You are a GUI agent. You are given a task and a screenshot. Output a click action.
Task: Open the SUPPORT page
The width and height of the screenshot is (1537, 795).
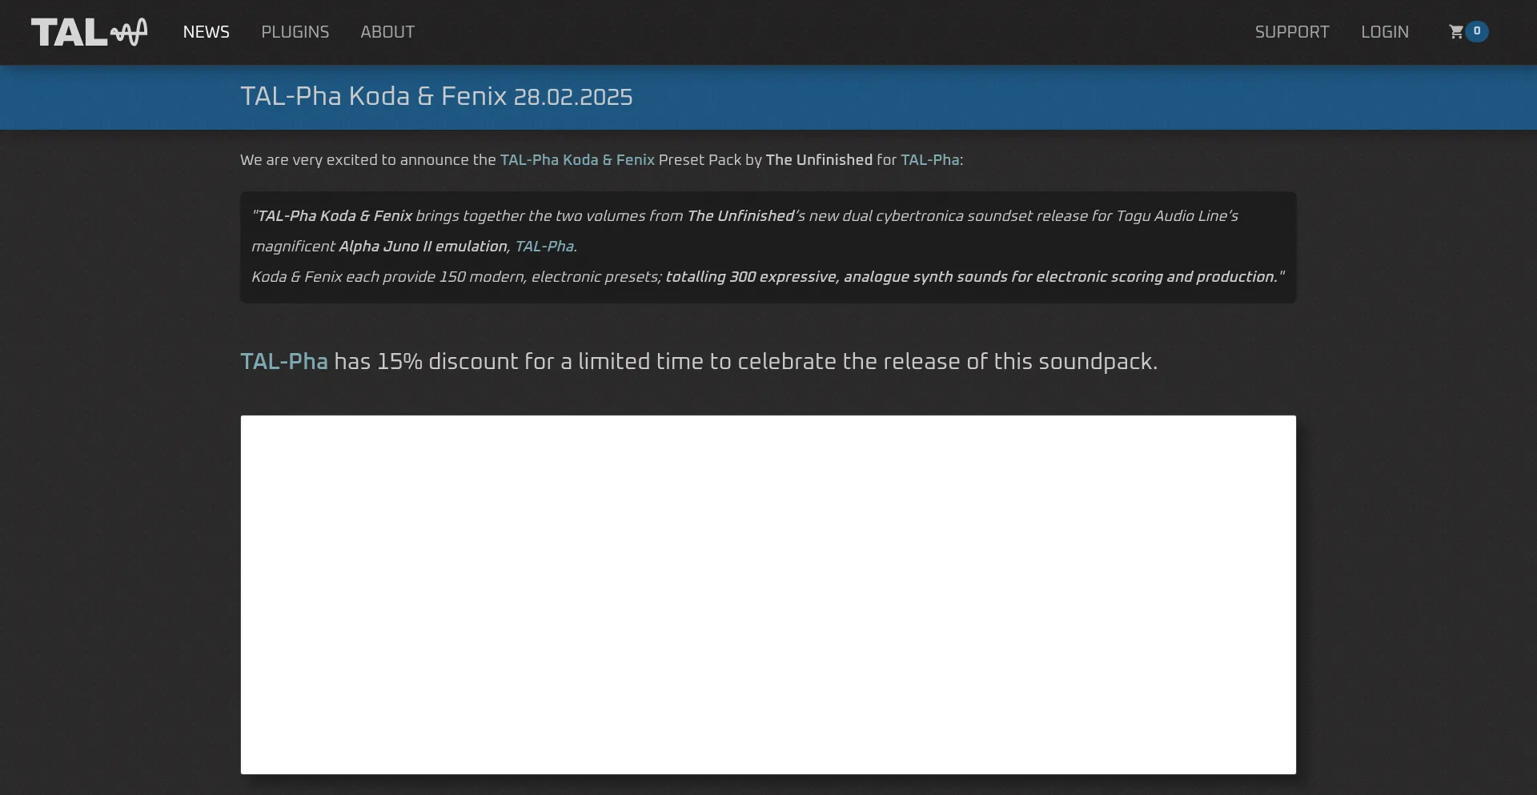point(1291,32)
